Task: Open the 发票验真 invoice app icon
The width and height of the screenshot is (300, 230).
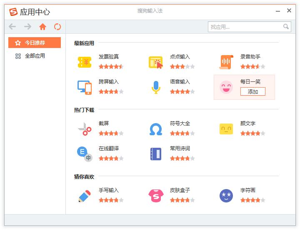Action: pyautogui.click(x=85, y=62)
